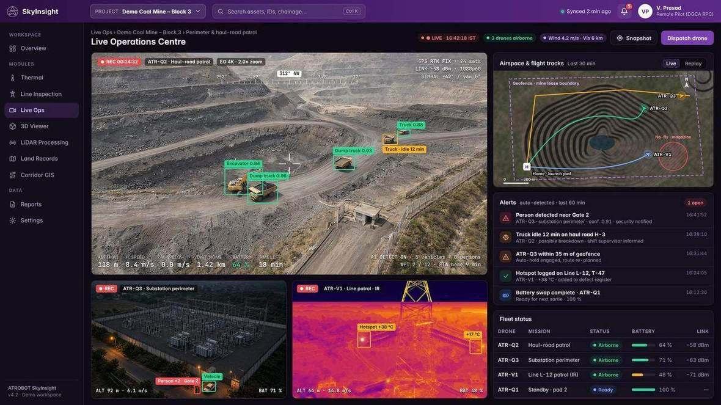Click the Reports document icon
721x405 pixels.
pyautogui.click(x=13, y=205)
